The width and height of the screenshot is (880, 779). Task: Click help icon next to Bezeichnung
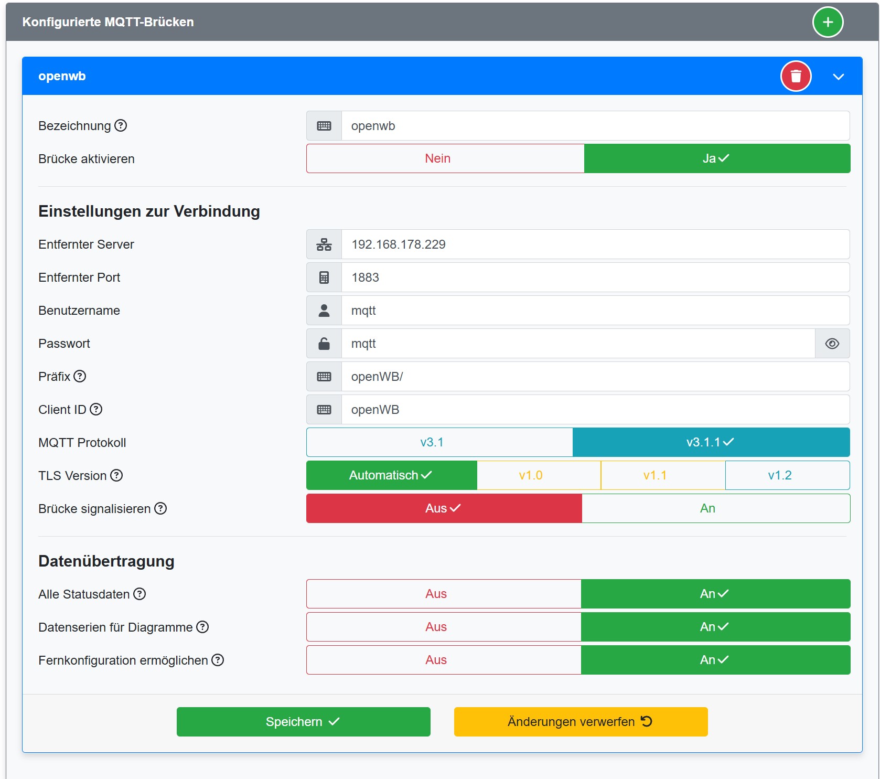click(121, 126)
